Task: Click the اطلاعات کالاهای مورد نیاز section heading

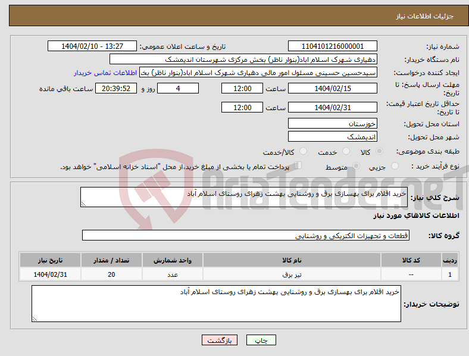Action: (416, 216)
